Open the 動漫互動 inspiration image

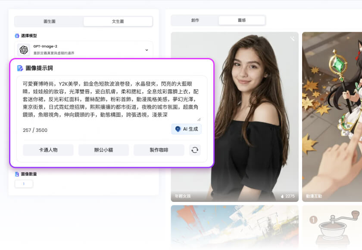[332, 117]
